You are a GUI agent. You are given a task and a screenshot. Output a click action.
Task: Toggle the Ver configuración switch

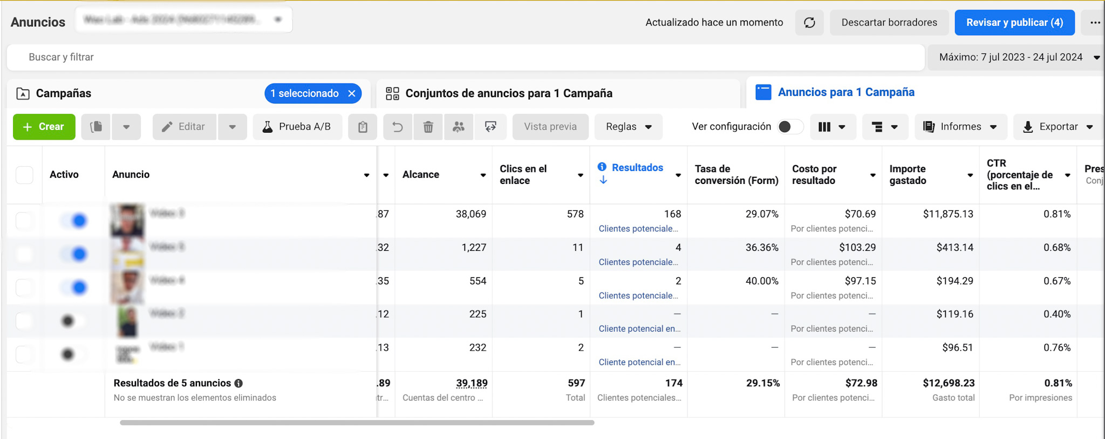coord(789,127)
